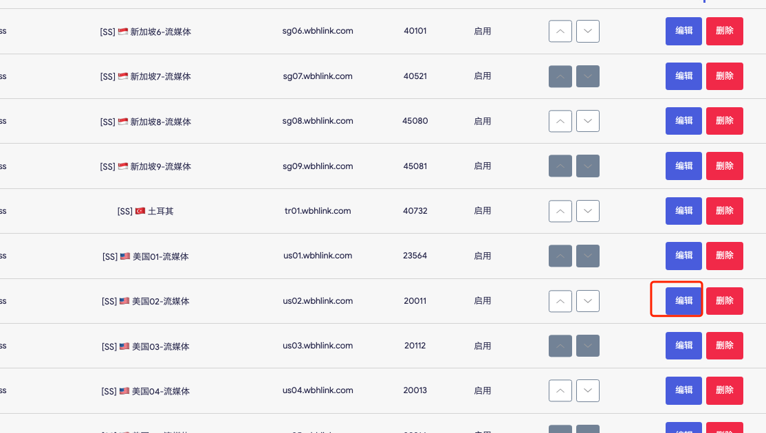766x433 pixels.
Task: Edit the 新加坡8-流媒体 node
Action: [x=683, y=121]
